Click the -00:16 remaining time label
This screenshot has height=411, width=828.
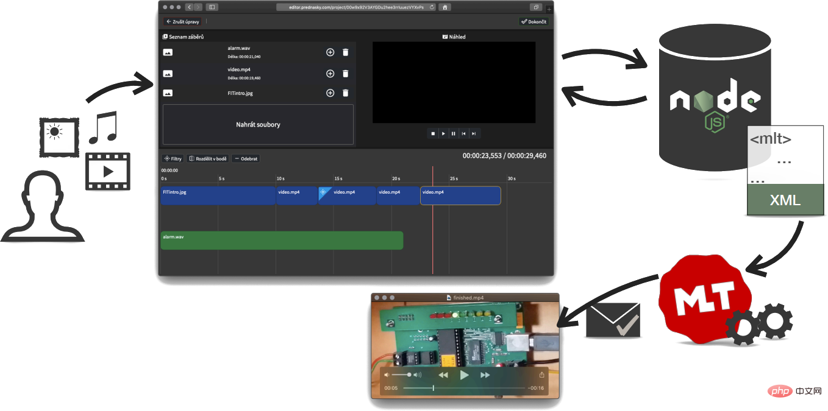tap(535, 388)
